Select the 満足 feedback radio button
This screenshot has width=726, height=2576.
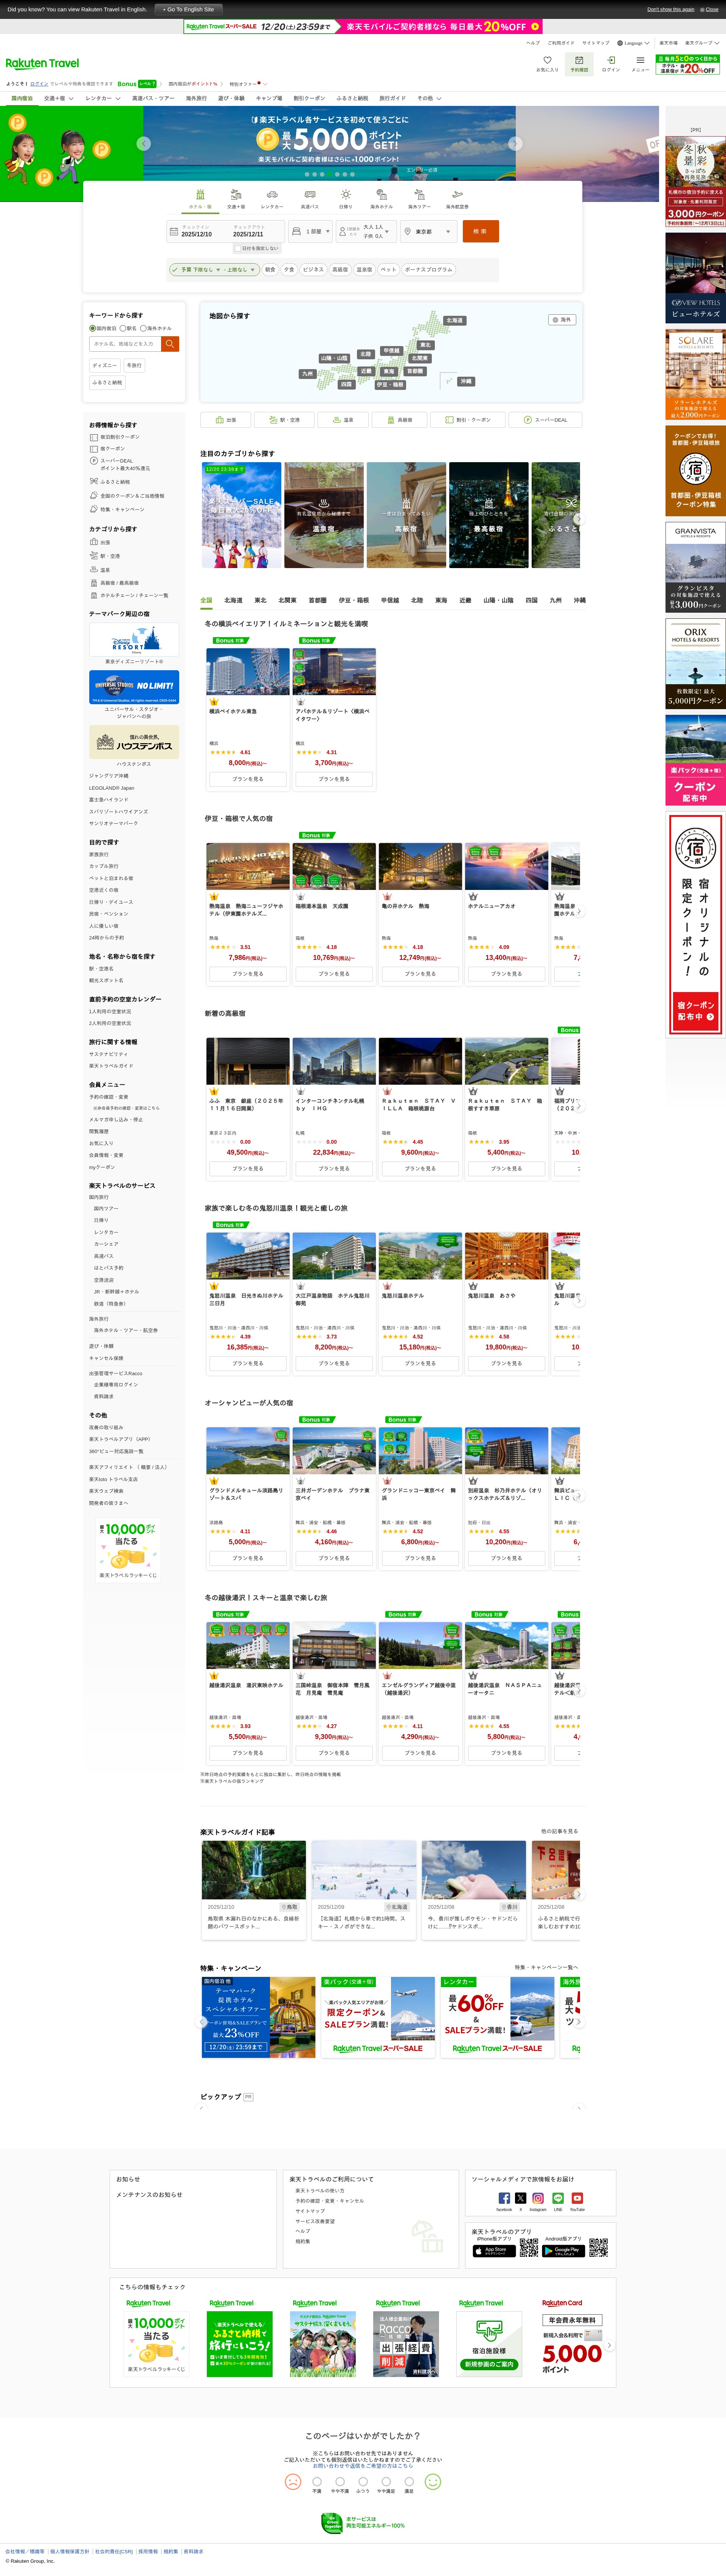coord(409,2481)
